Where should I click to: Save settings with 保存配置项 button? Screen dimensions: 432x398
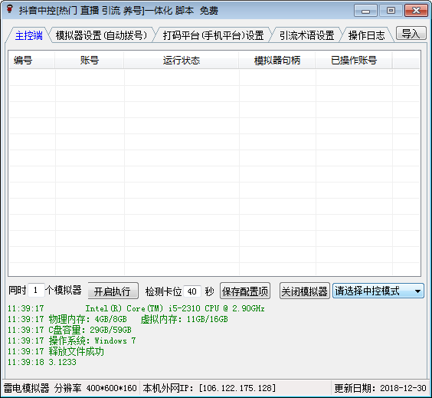pos(245,291)
